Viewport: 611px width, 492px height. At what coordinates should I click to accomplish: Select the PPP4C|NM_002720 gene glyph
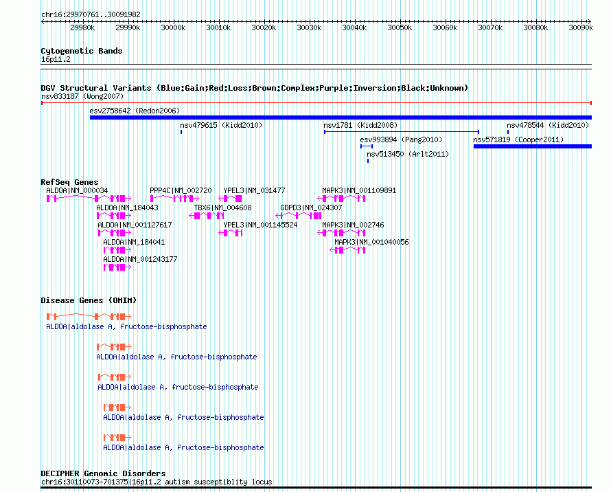coord(174,199)
